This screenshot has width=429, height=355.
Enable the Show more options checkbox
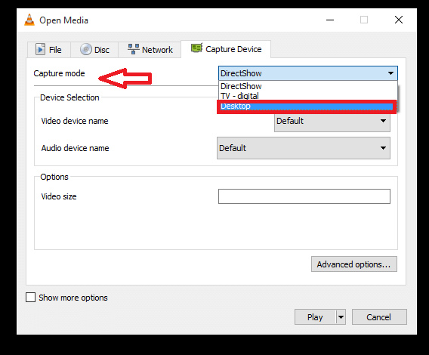30,298
